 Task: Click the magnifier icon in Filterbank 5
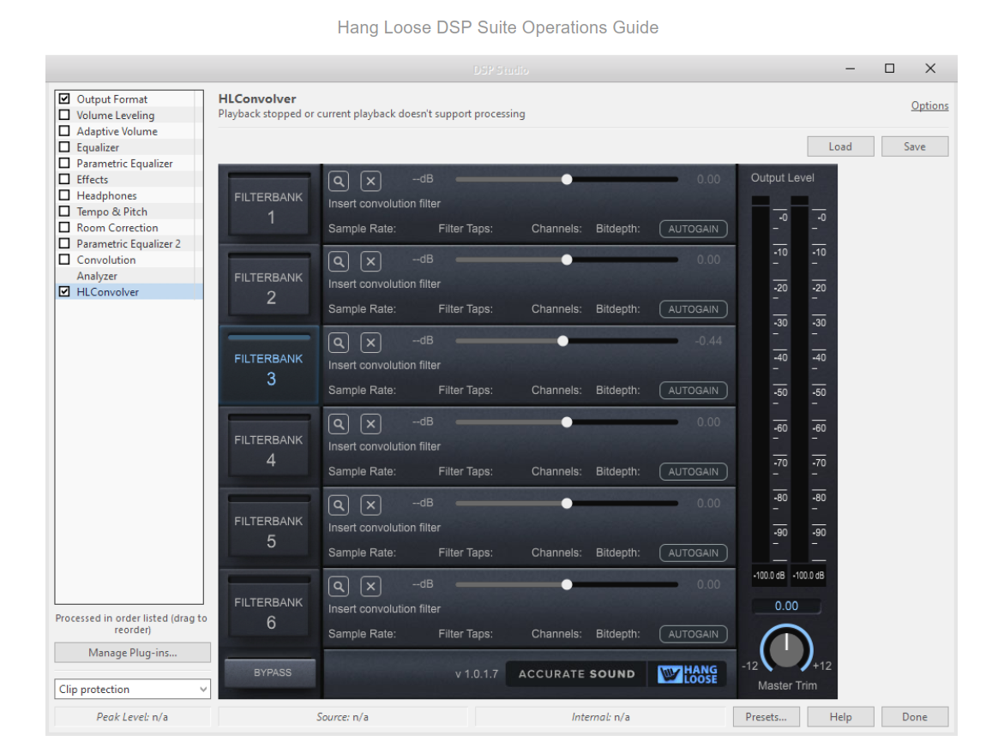point(340,505)
